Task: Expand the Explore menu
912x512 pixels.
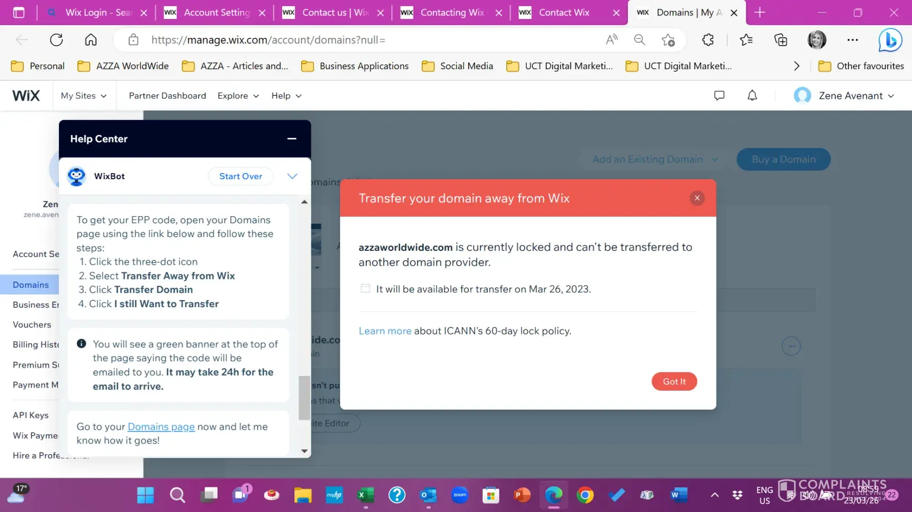Action: pyautogui.click(x=238, y=96)
